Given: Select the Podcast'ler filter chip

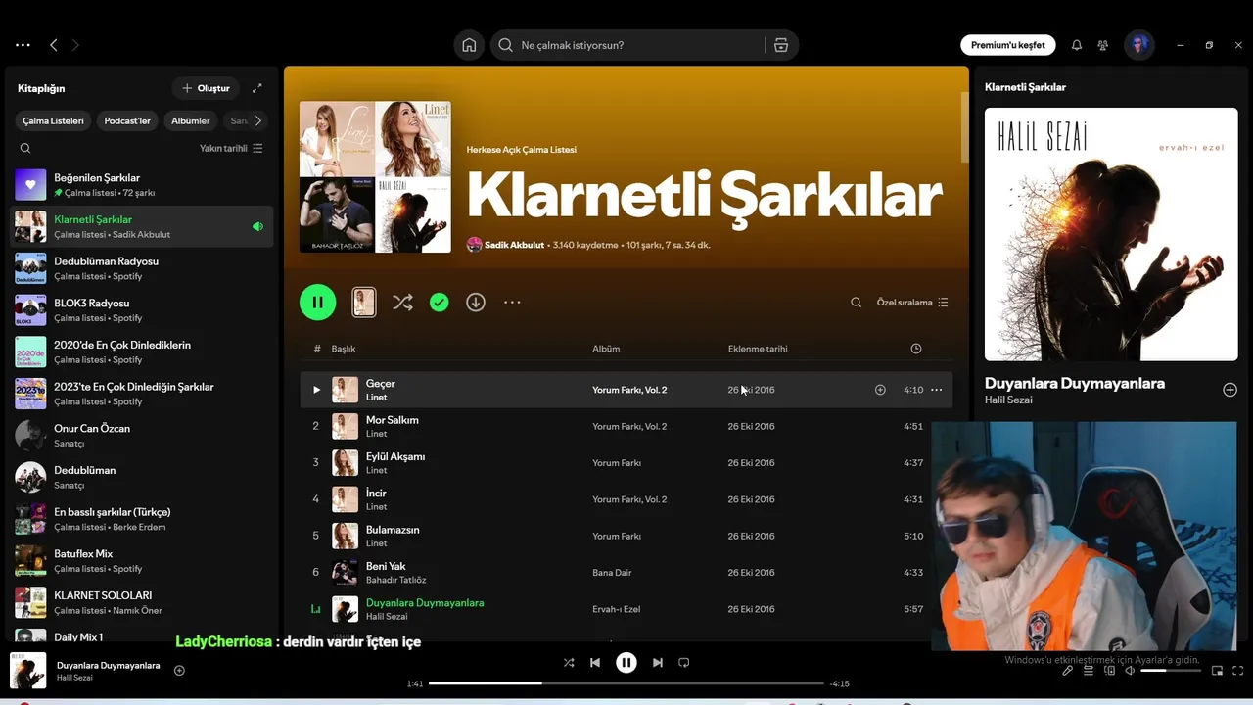Looking at the screenshot, I should (x=127, y=120).
